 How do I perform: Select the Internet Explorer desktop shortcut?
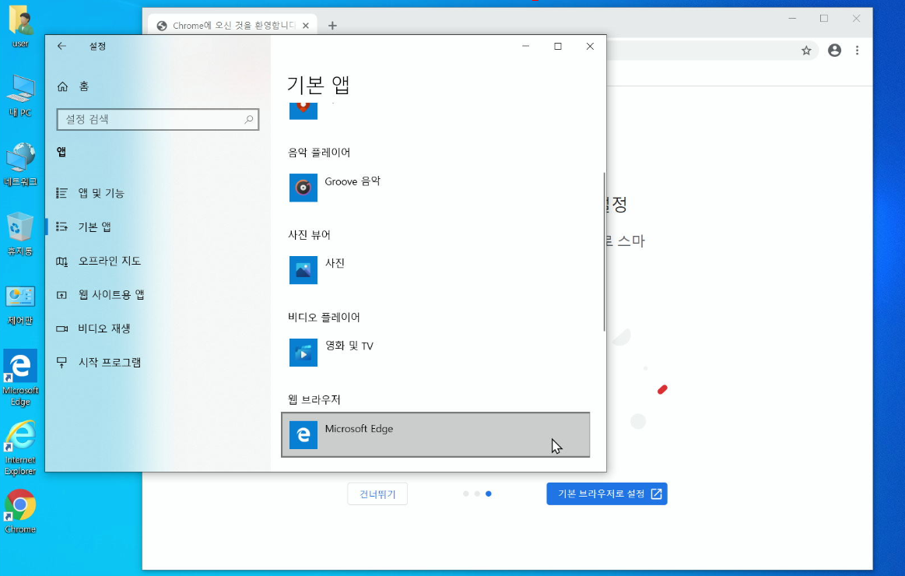pos(20,448)
